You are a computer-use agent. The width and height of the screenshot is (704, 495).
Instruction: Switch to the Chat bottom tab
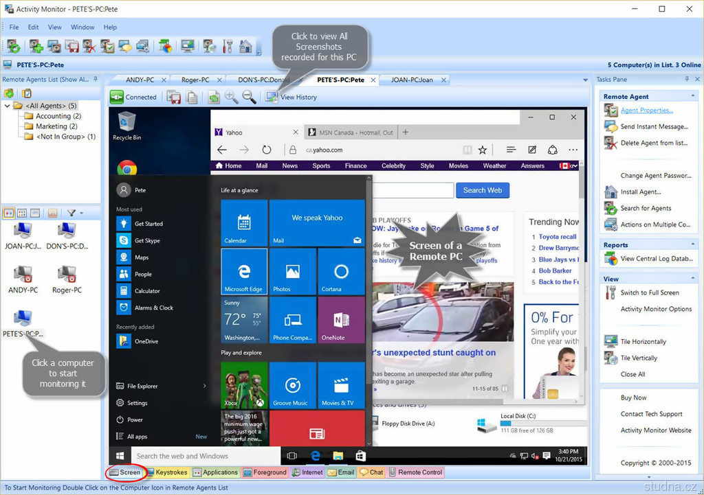pyautogui.click(x=372, y=472)
